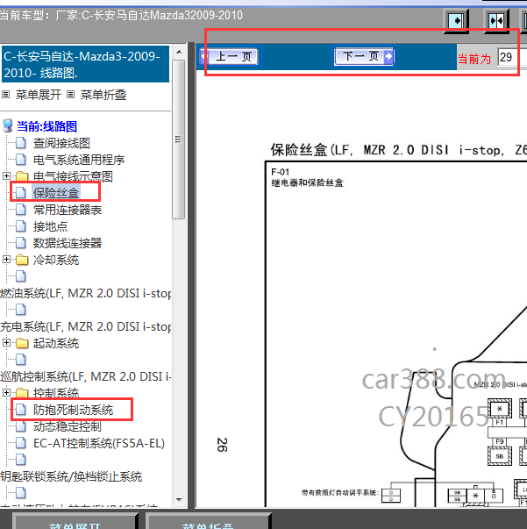Screen dimensions: 527x529
Task: Select 控制系统 folder label
Action: (56, 393)
